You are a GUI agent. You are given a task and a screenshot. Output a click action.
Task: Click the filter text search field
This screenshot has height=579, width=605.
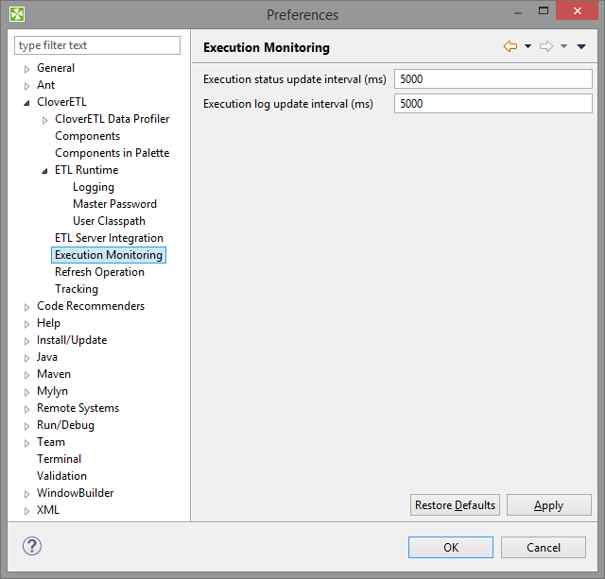[x=97, y=45]
